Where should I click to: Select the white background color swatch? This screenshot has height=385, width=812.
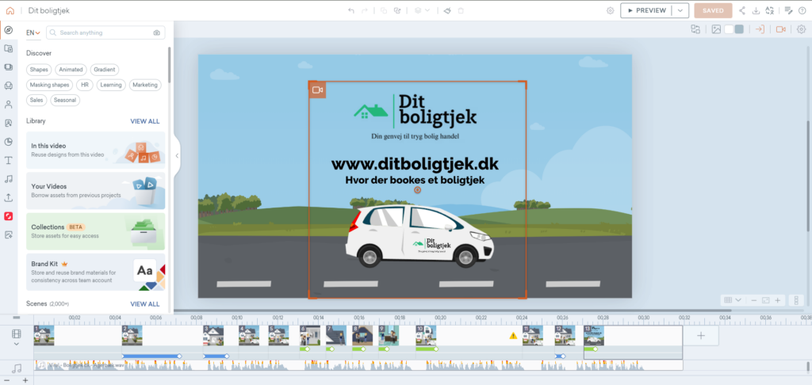coord(730,29)
